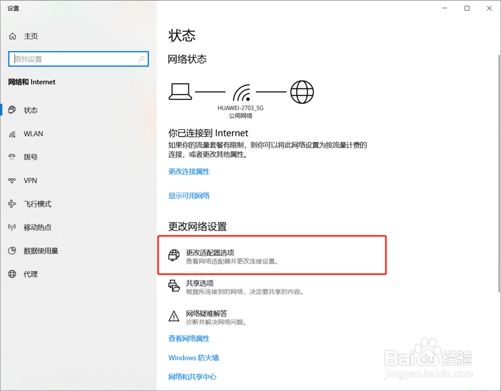Click the vertical scrollbar on the right

(499, 174)
